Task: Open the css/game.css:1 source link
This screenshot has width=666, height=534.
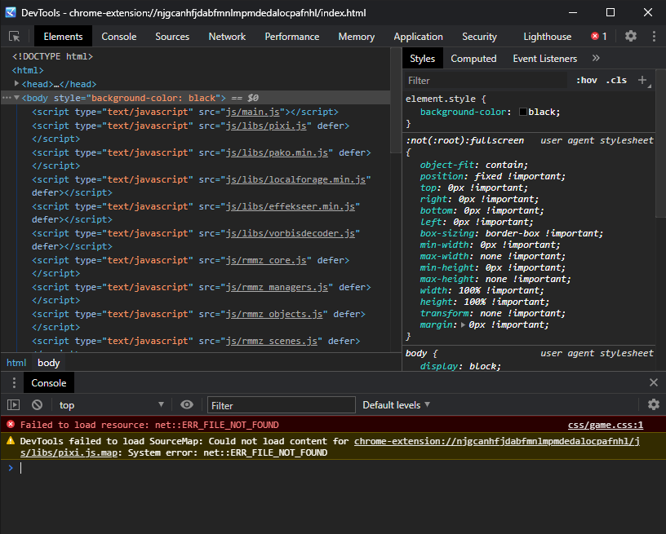Action: tap(606, 425)
